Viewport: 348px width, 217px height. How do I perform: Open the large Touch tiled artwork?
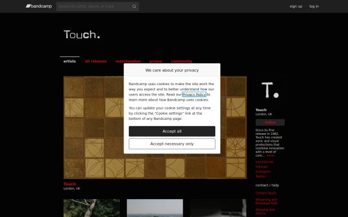click(155, 127)
